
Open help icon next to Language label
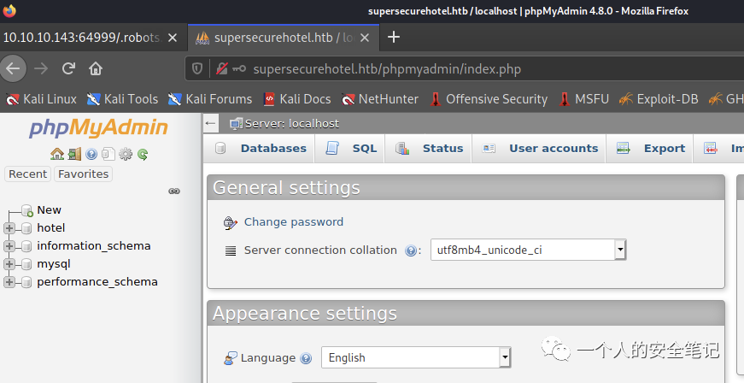306,358
